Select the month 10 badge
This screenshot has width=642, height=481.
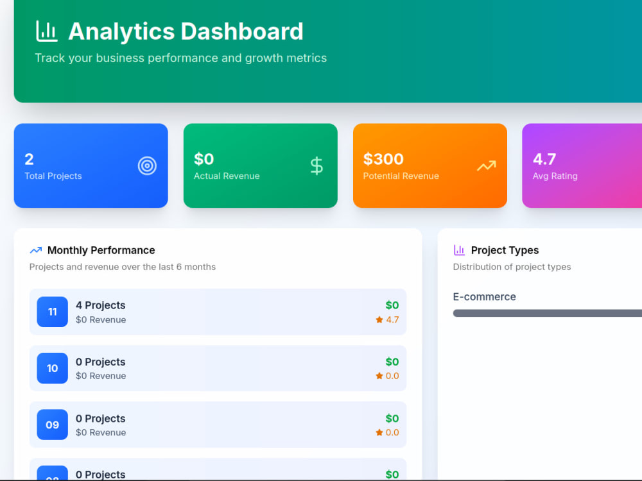point(53,368)
